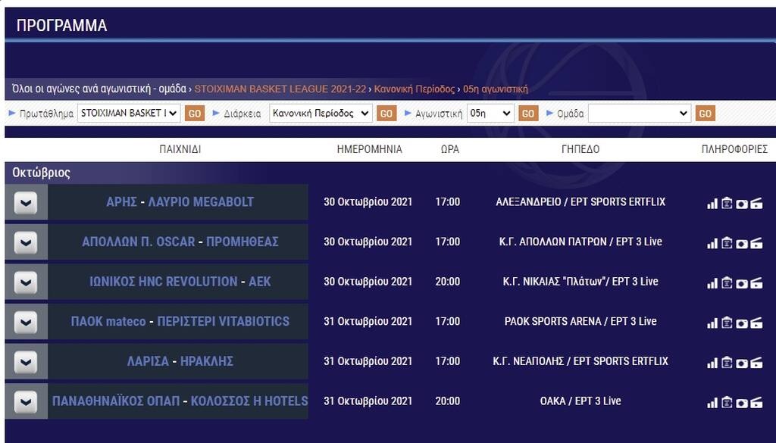Image resolution: width=776 pixels, height=443 pixels.
Task: Click GO button next to Διάρκεια
Action: tap(386, 114)
